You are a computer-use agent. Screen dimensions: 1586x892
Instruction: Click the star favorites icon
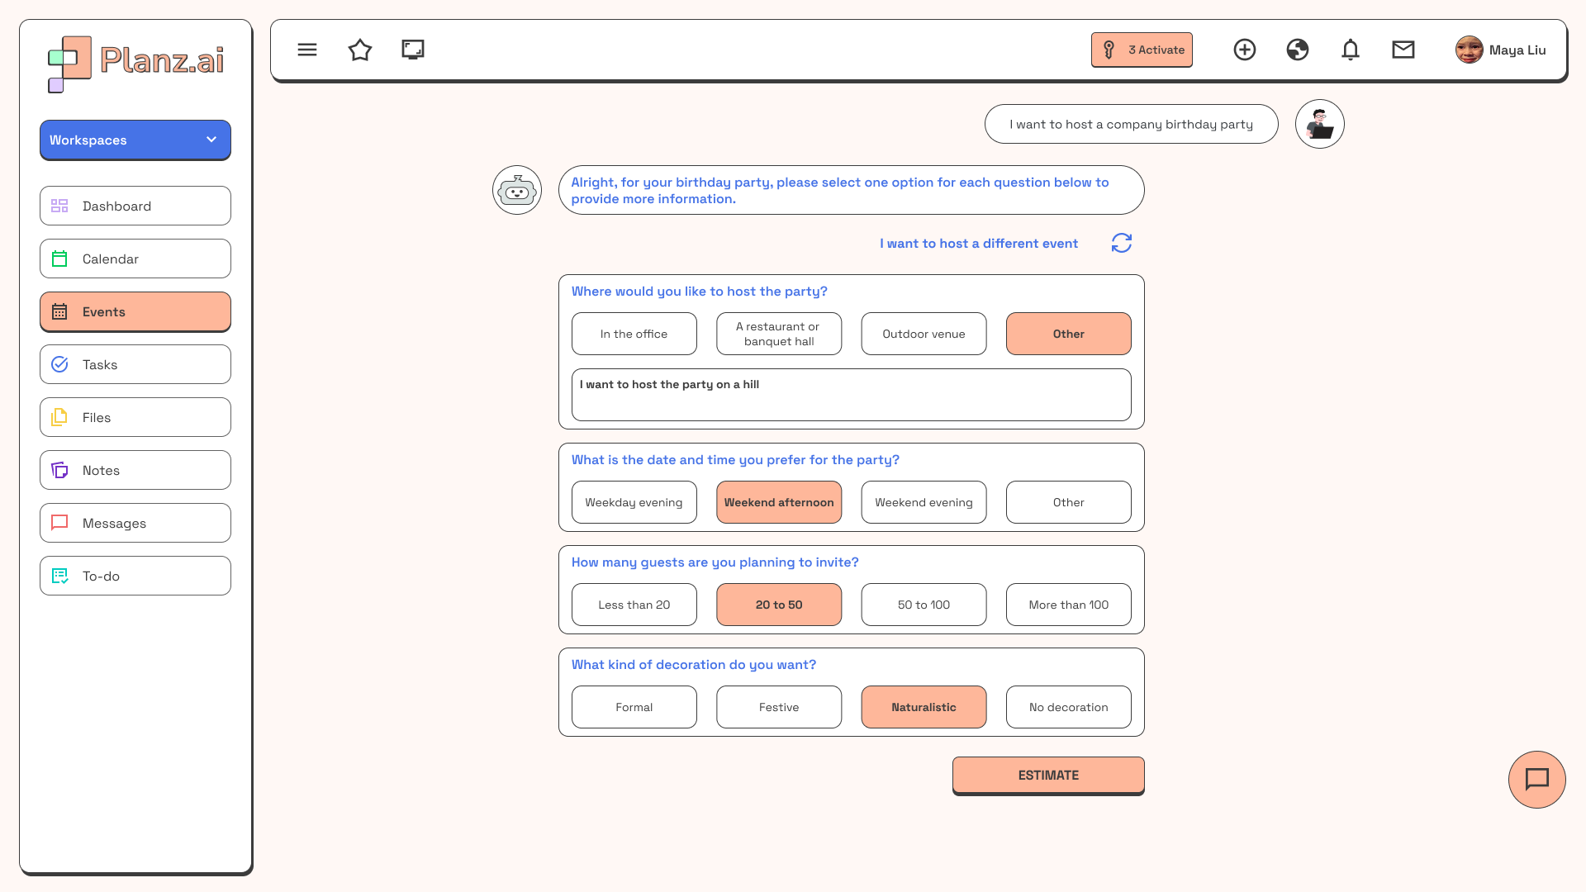(x=360, y=50)
